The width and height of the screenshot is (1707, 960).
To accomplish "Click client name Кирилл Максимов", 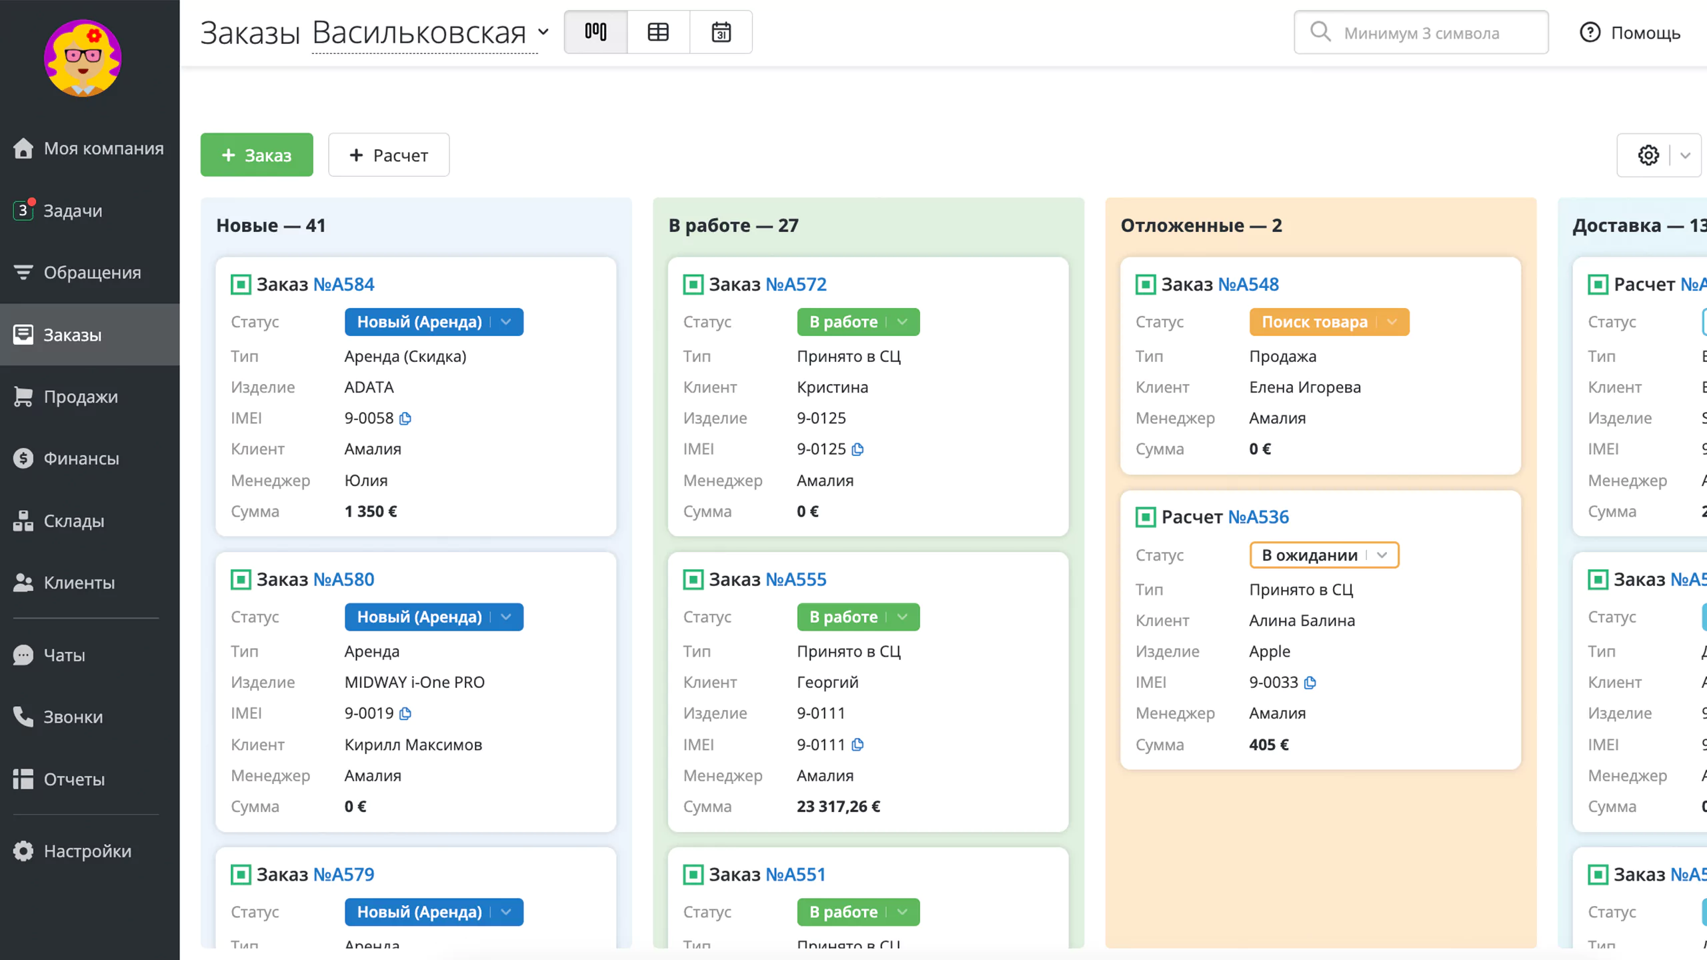I will pyautogui.click(x=413, y=745).
